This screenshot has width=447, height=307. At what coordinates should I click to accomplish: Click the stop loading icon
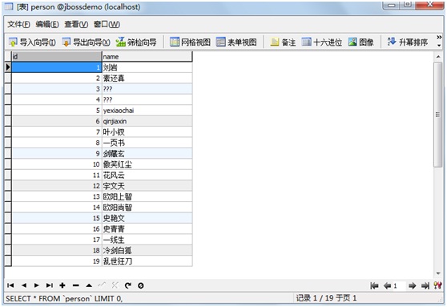coord(140,285)
